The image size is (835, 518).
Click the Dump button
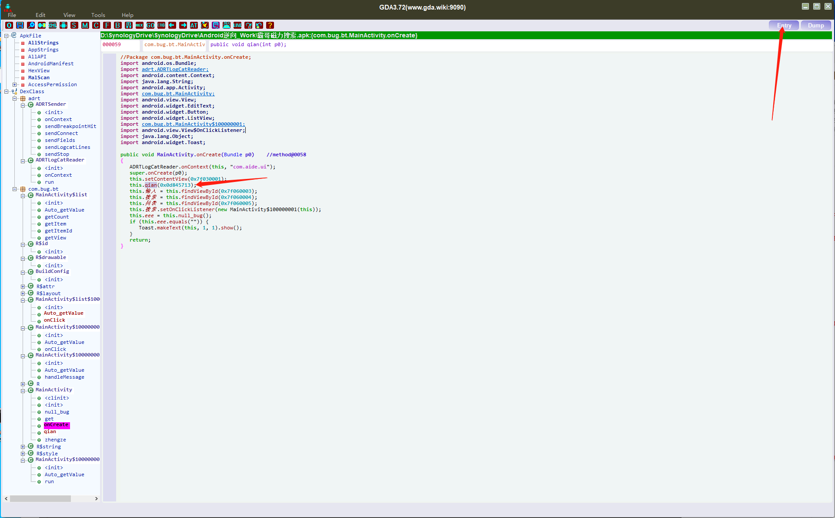[x=815, y=25]
